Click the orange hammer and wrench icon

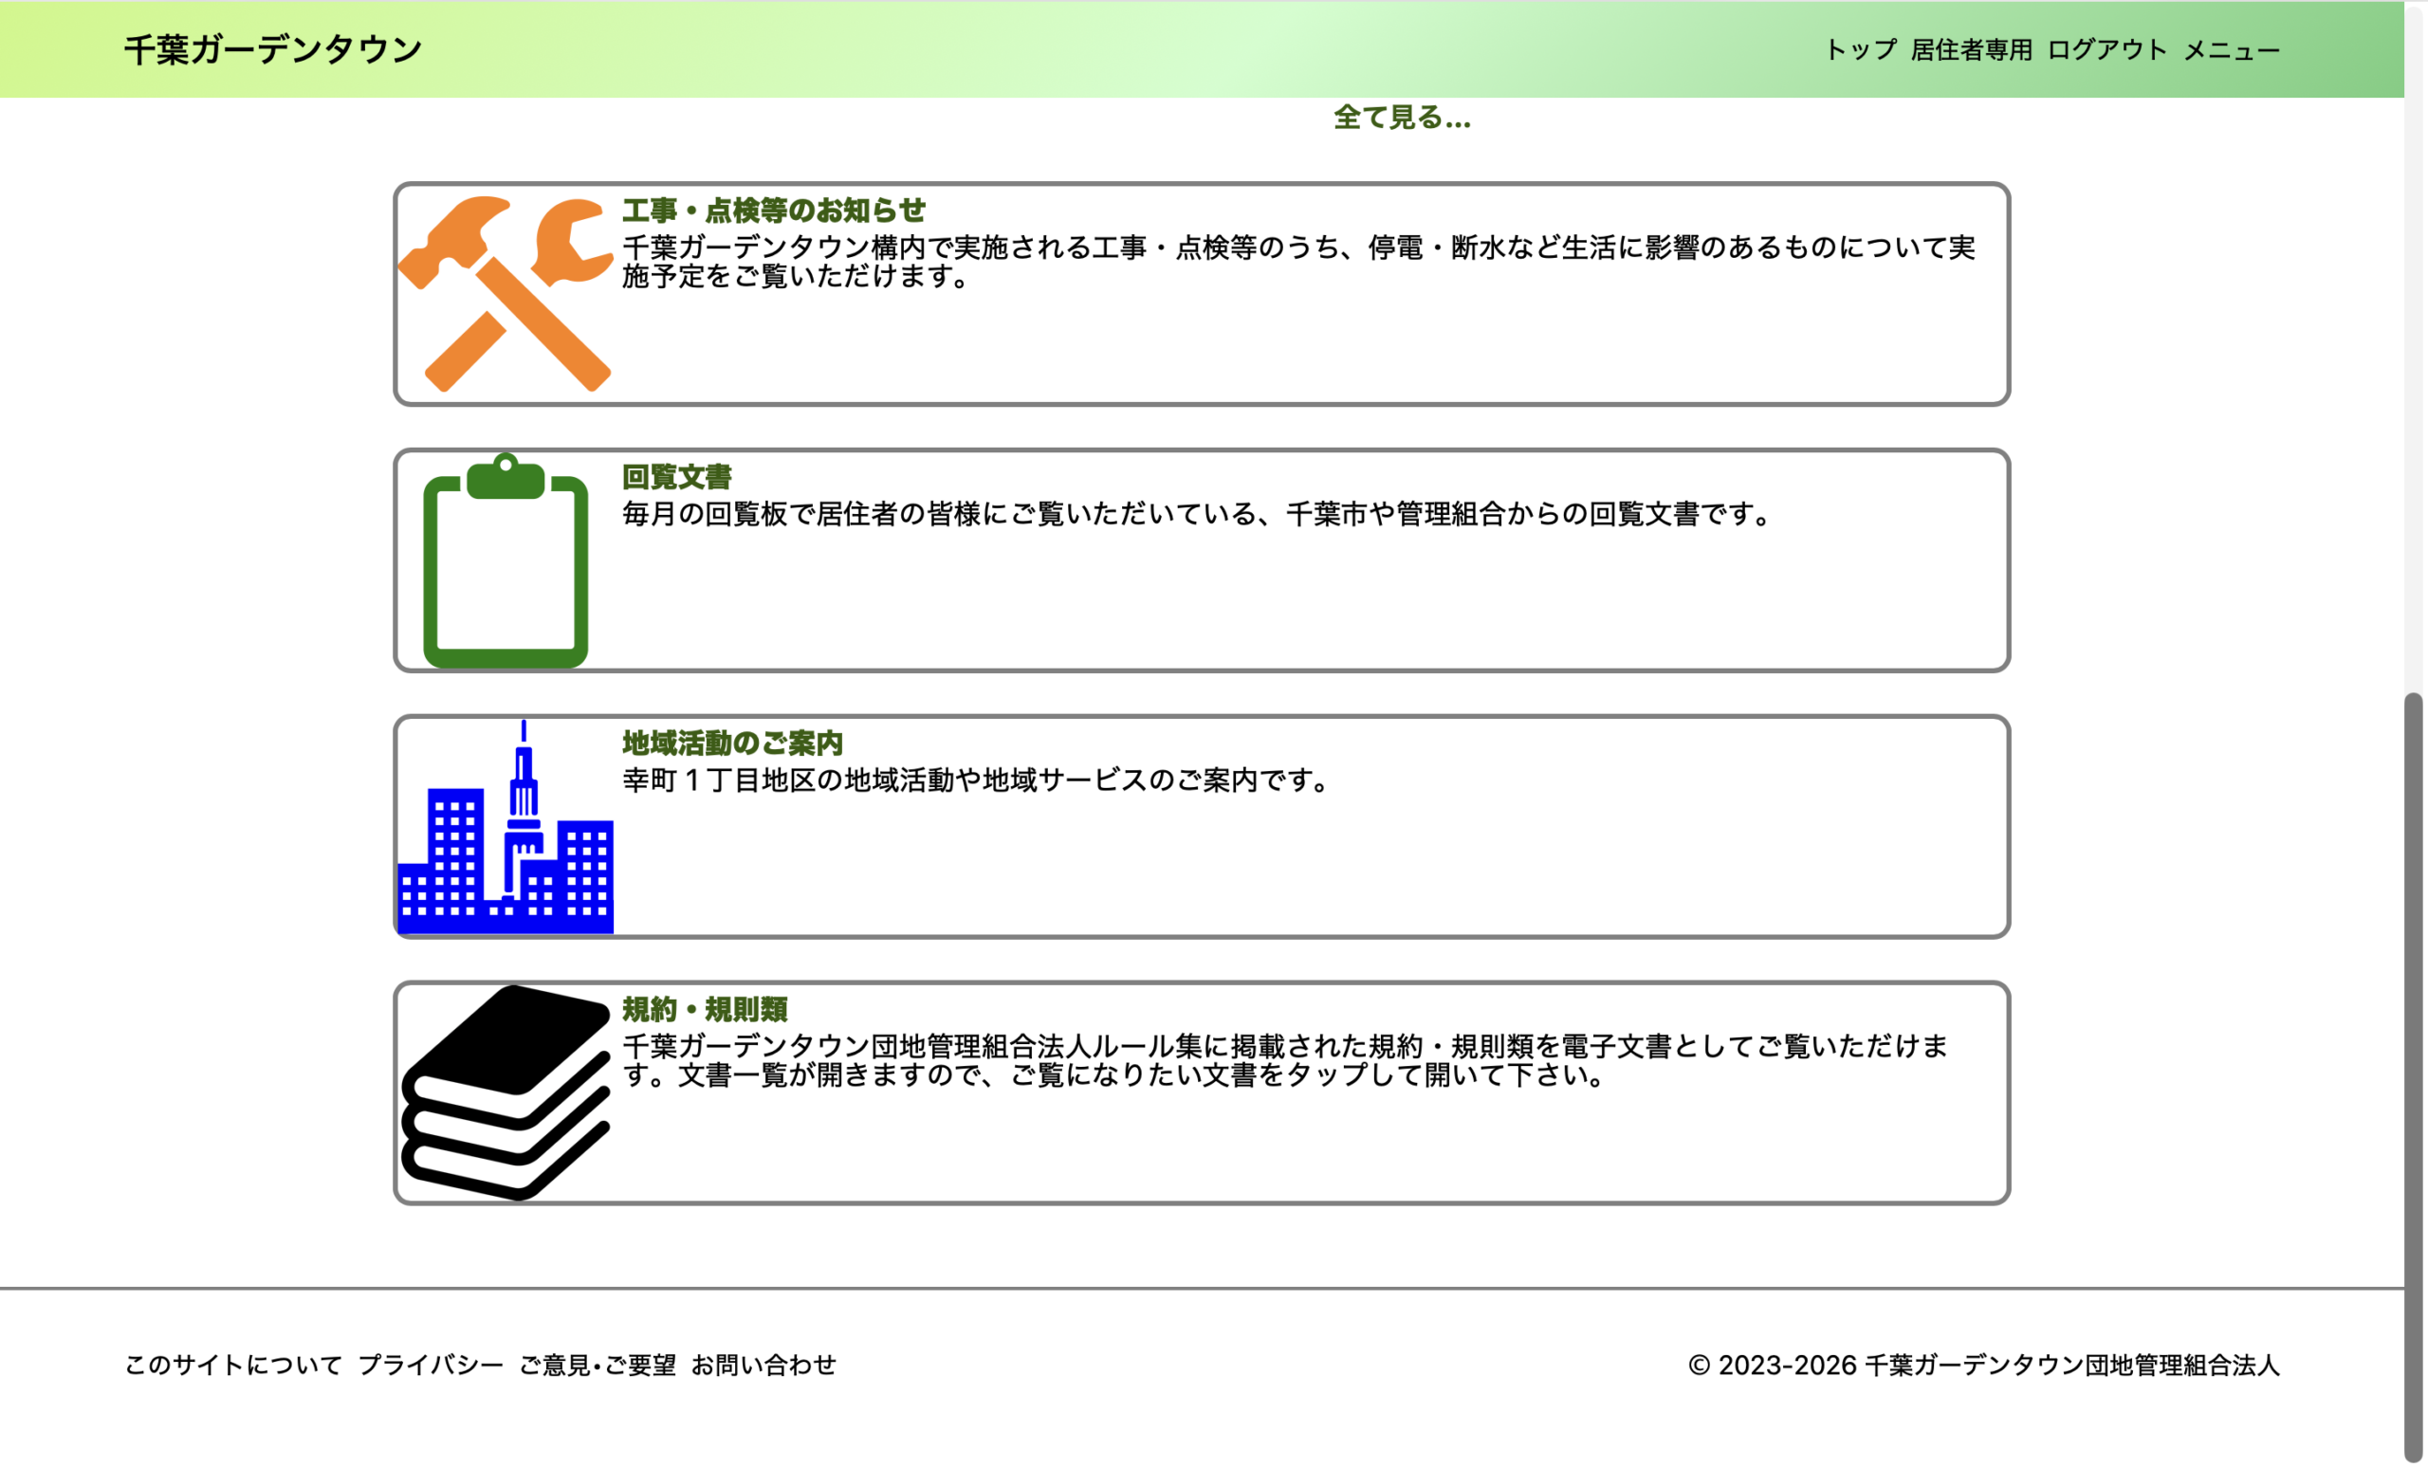point(505,294)
